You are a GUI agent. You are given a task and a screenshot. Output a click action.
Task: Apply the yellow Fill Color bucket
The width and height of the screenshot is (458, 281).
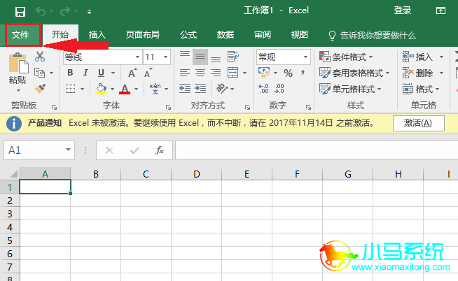[101, 89]
